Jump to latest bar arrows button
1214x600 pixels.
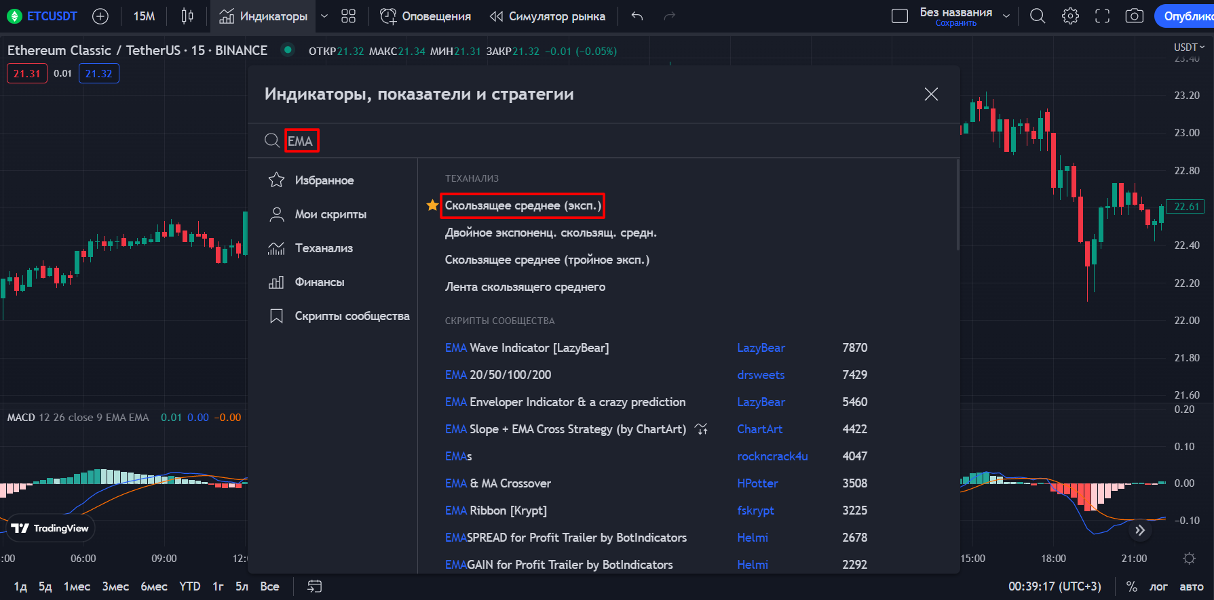[x=1140, y=530]
